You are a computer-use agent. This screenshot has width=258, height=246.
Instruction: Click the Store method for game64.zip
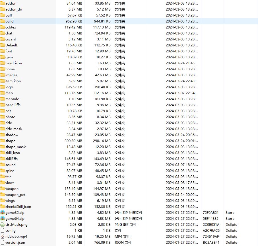(230, 219)
